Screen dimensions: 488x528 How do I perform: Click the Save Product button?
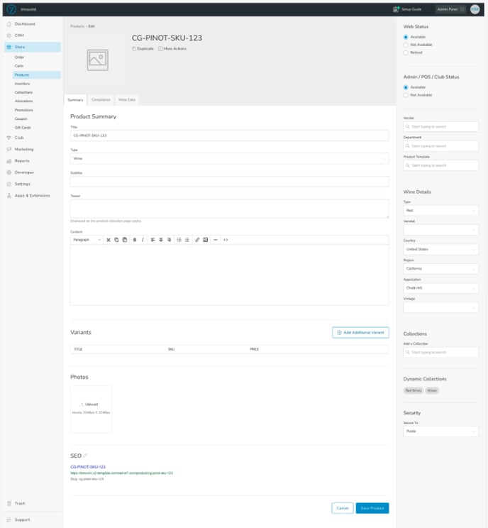[x=372, y=508]
